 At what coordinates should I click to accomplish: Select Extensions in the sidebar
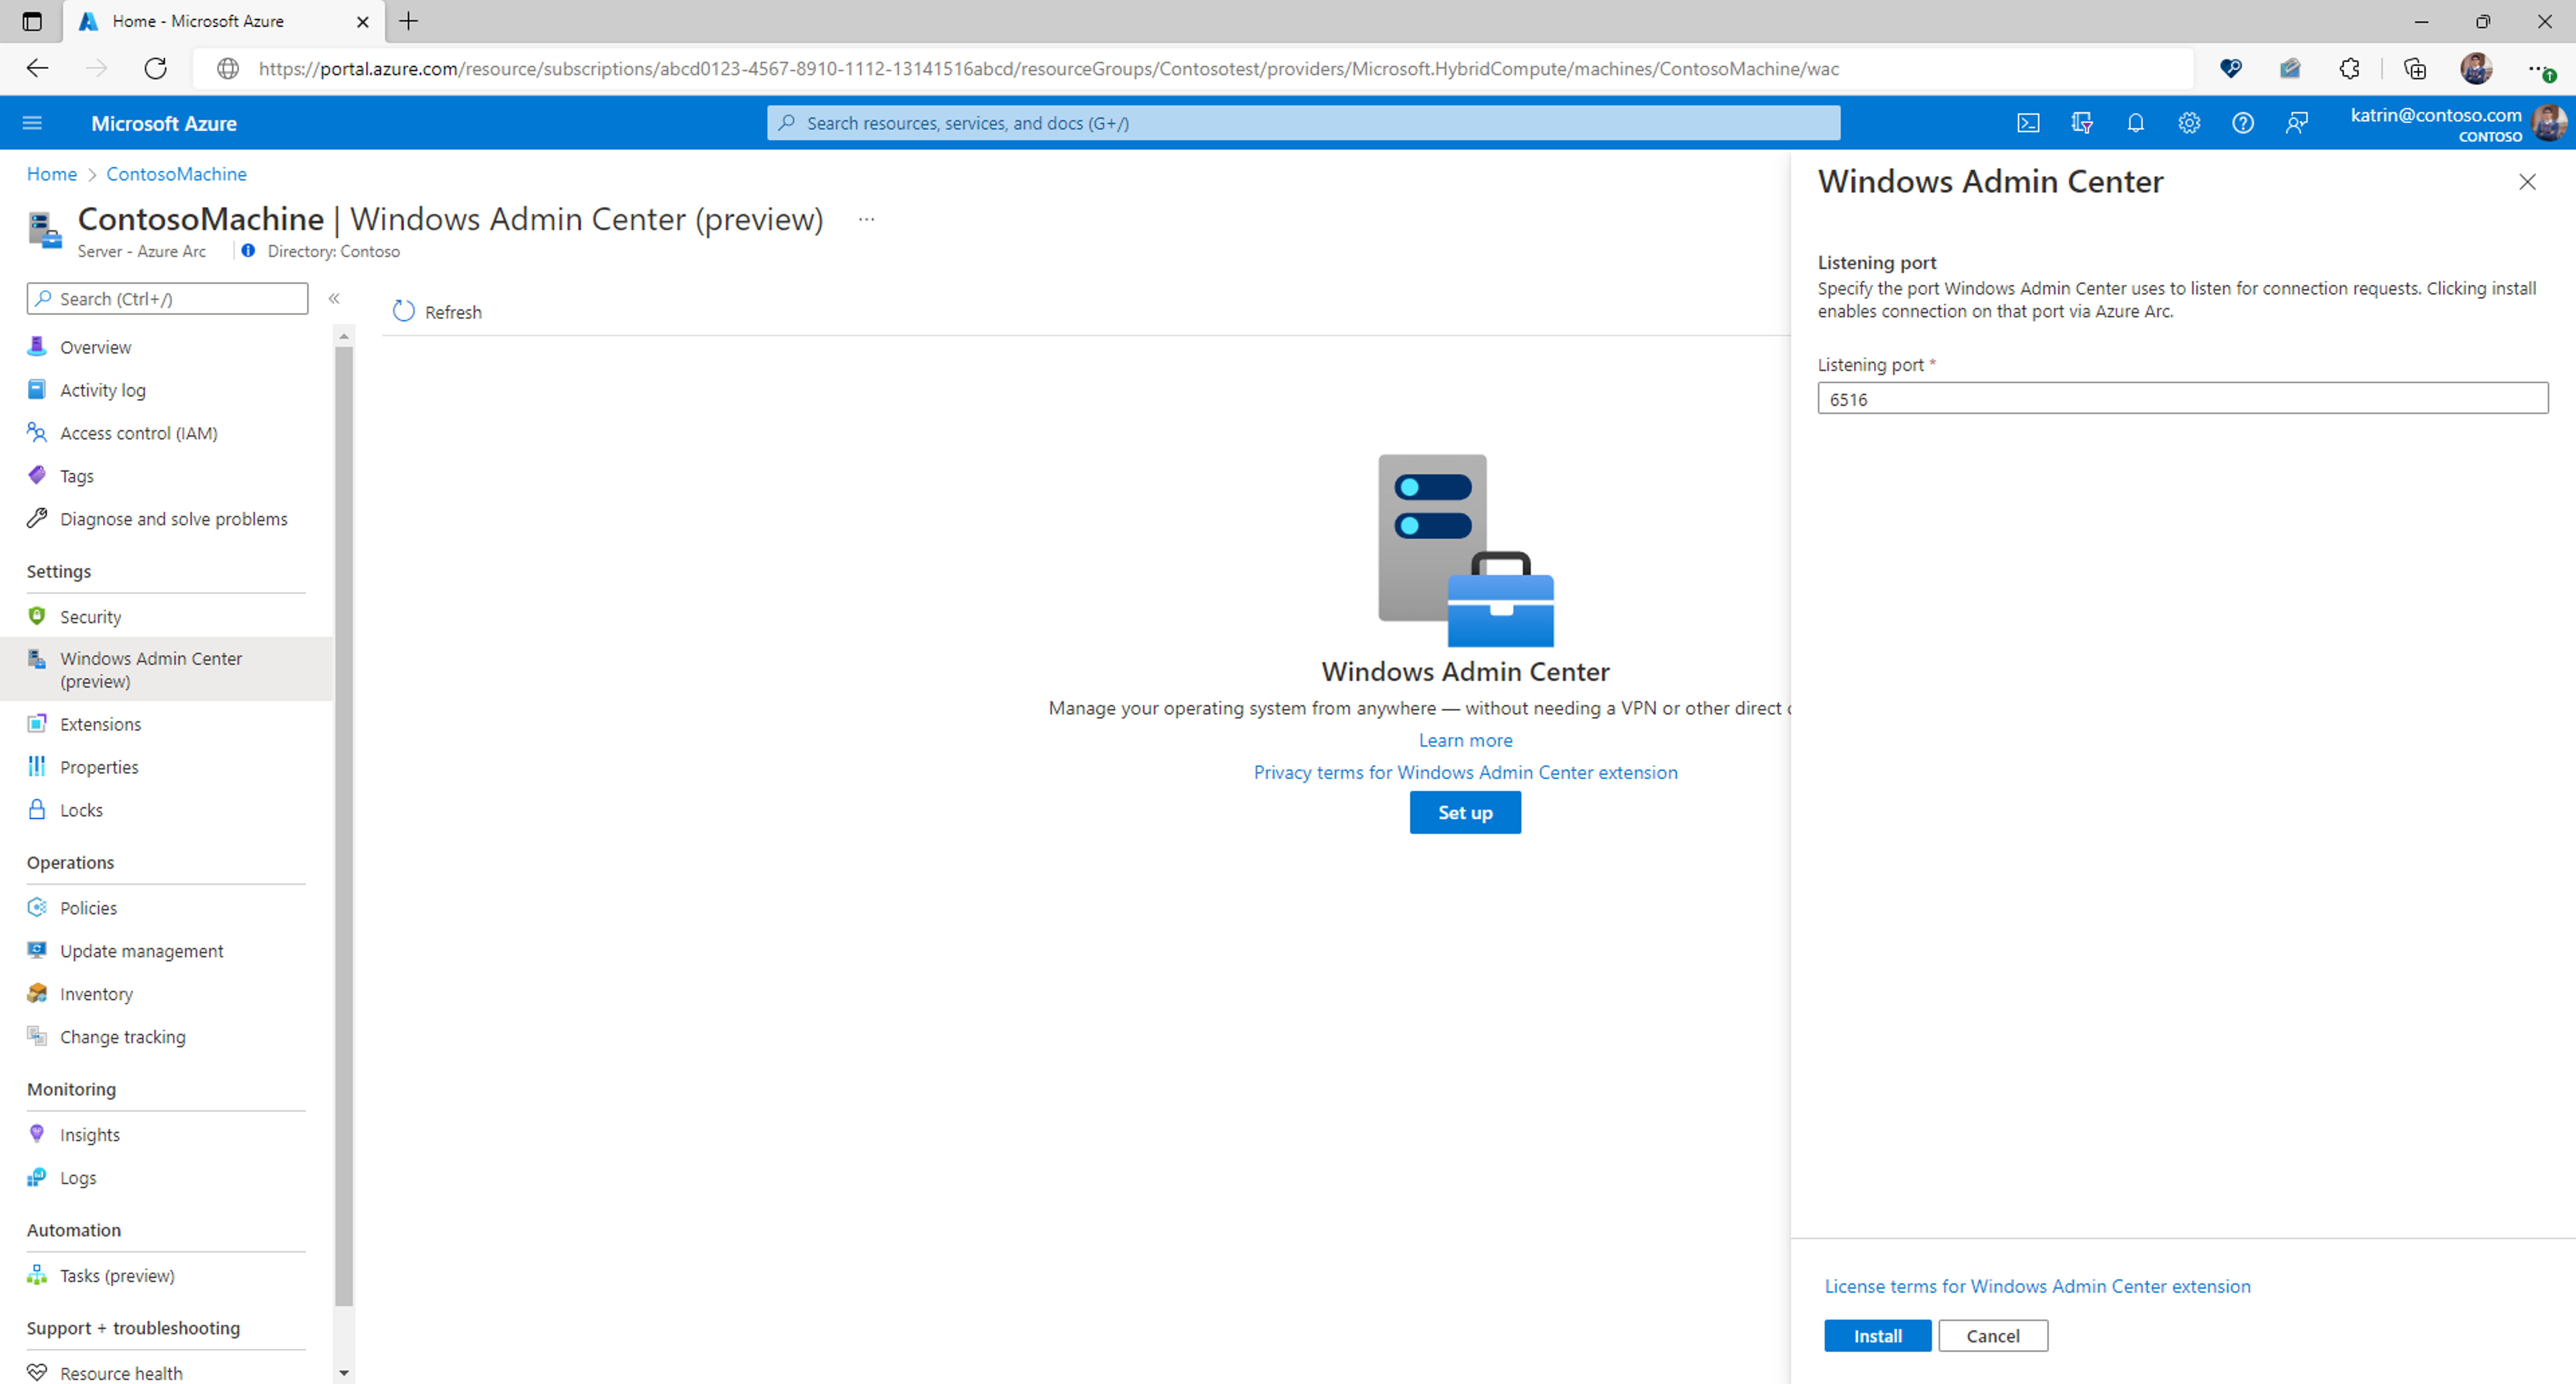100,724
